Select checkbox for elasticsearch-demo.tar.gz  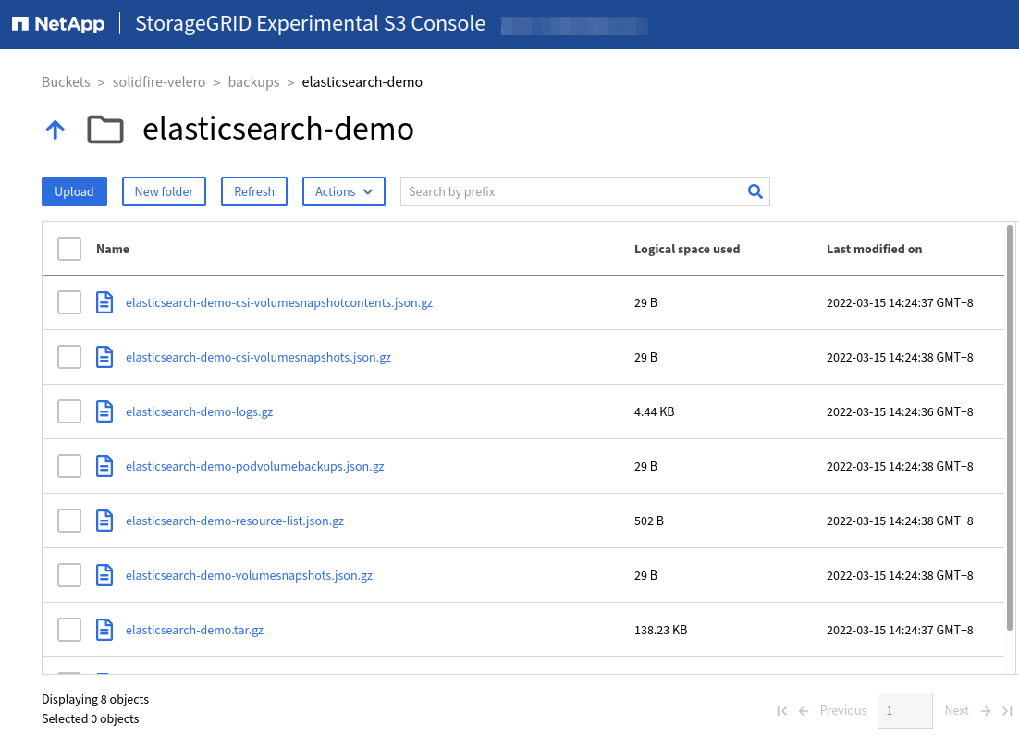click(68, 630)
